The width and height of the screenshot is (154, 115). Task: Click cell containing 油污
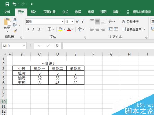click(x=22, y=78)
